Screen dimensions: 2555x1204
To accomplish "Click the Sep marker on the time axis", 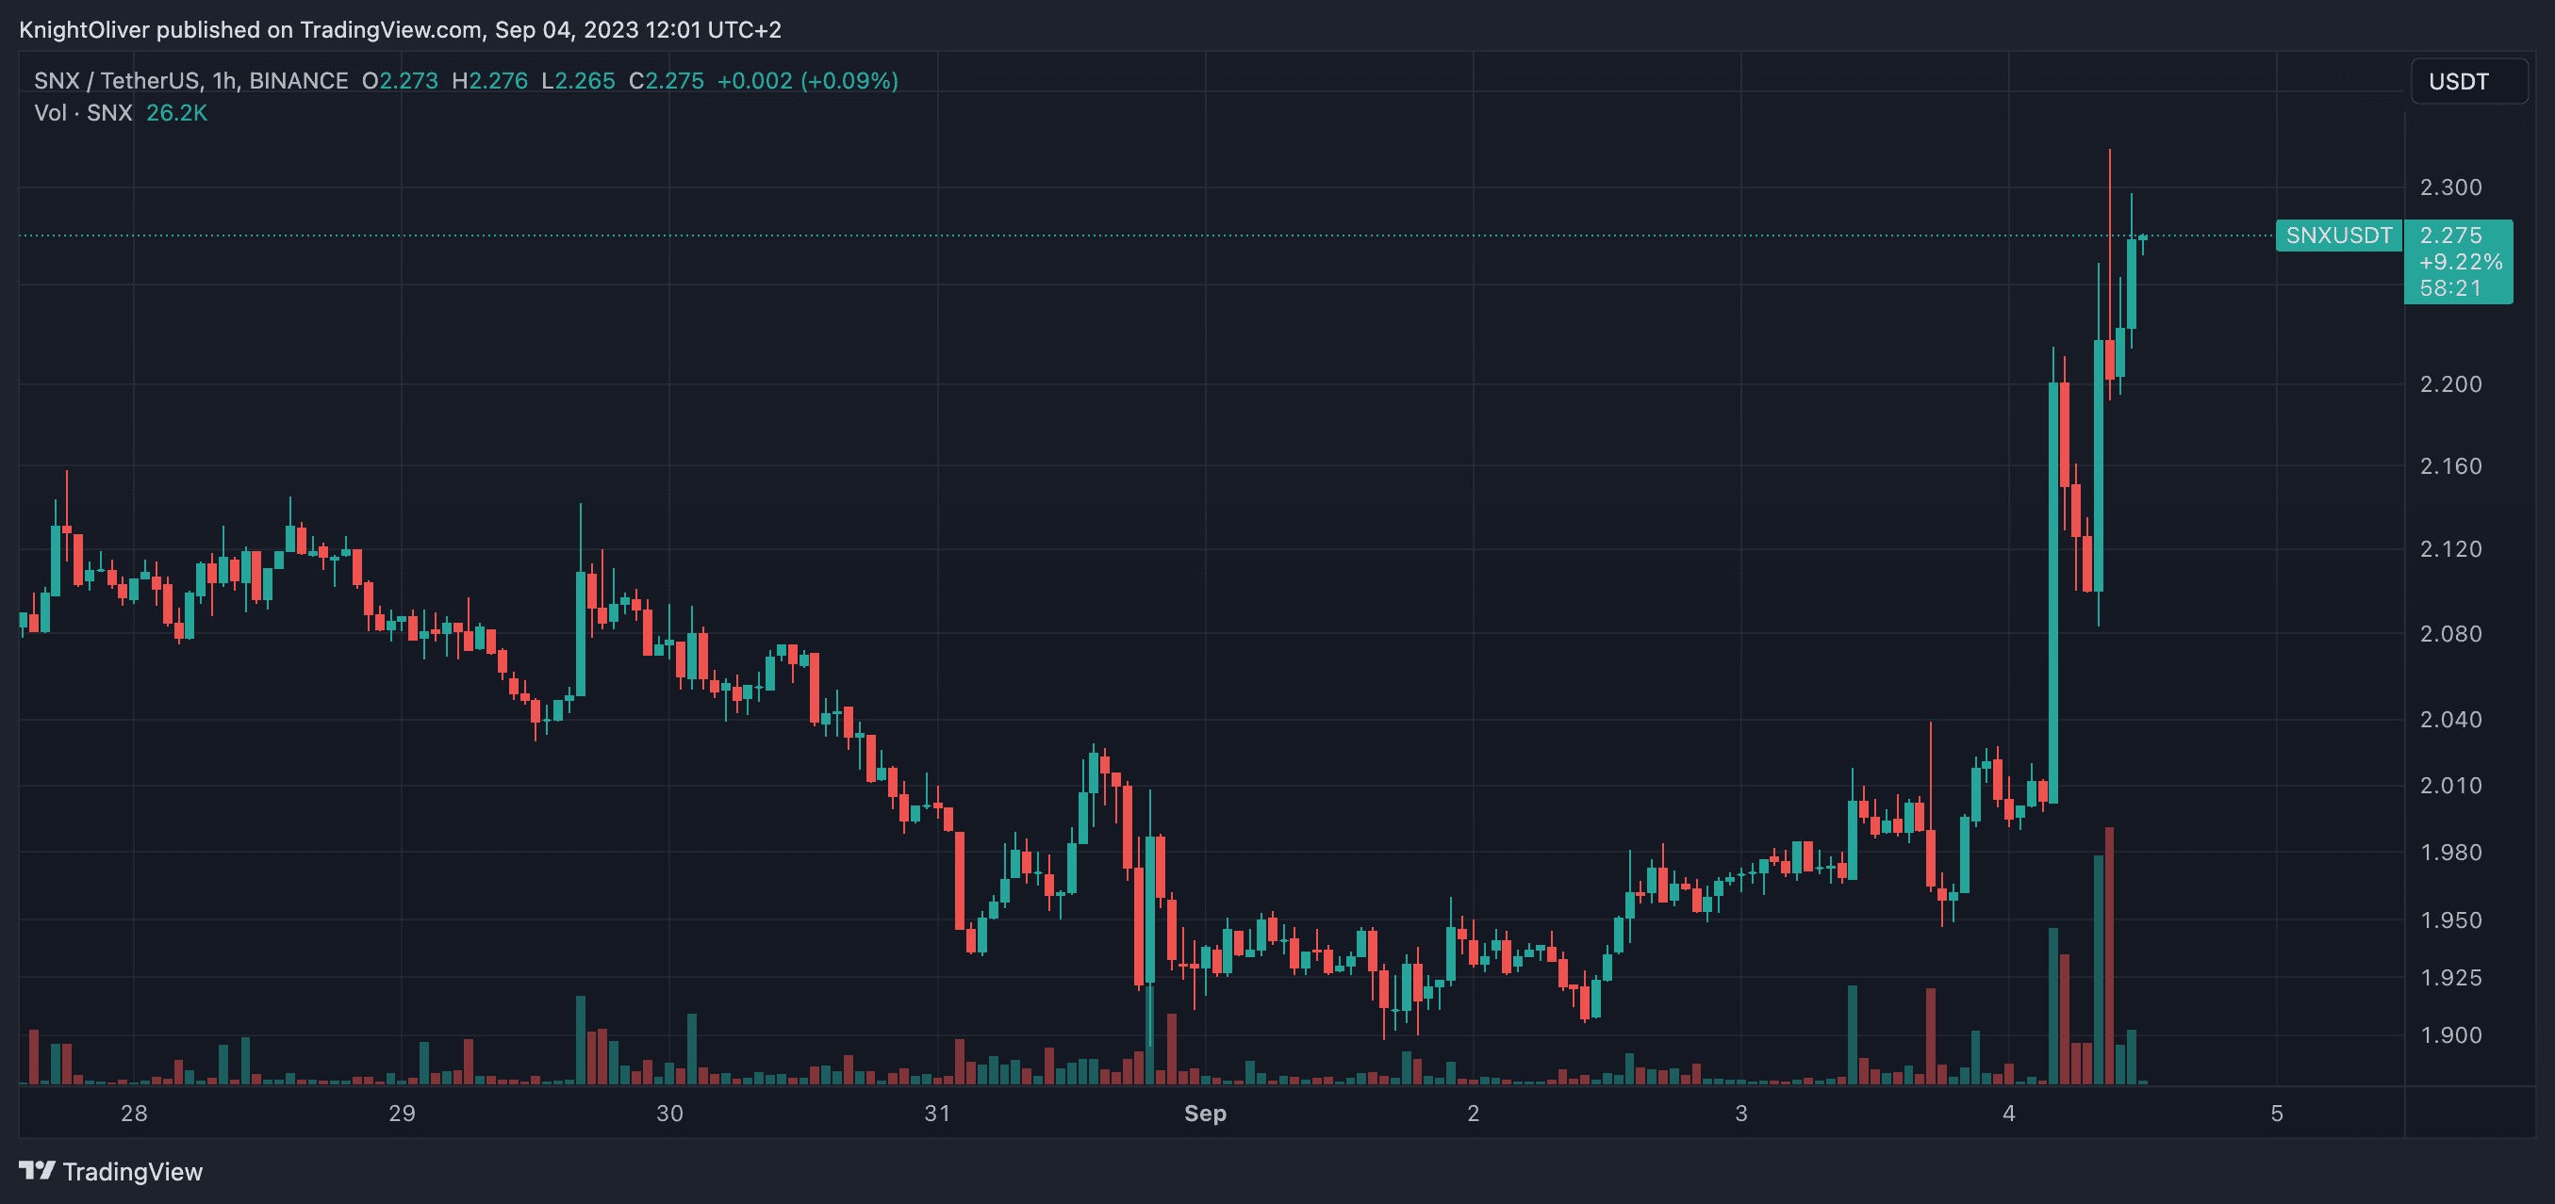I will (1205, 1114).
